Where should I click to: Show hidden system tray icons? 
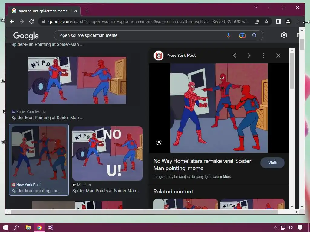tap(275, 227)
